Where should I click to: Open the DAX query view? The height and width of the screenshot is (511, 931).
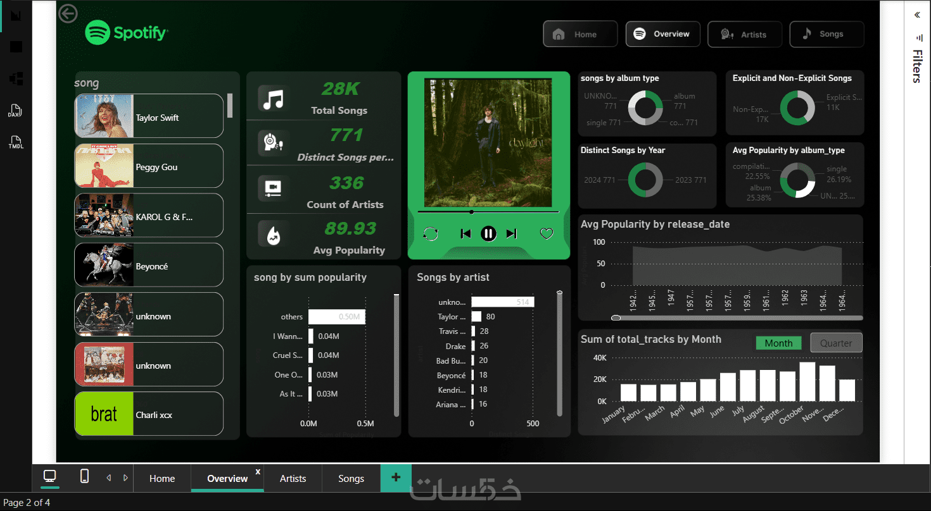15,111
